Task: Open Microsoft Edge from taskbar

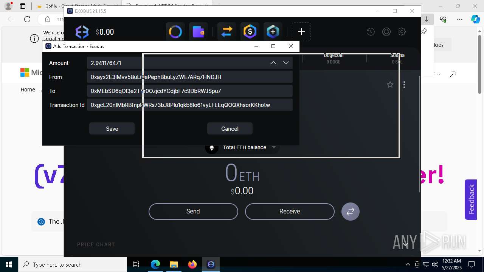Action: (x=155, y=264)
